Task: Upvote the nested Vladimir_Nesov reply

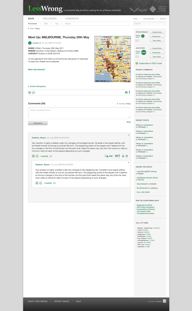Action: point(37,183)
